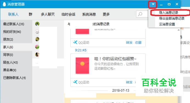Select 已删除联系人(4) group
This screenshot has width=190, height=103.
point(16,78)
